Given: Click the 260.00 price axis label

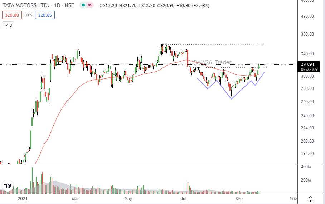Looking at the screenshot, I should pyautogui.click(x=307, y=102).
